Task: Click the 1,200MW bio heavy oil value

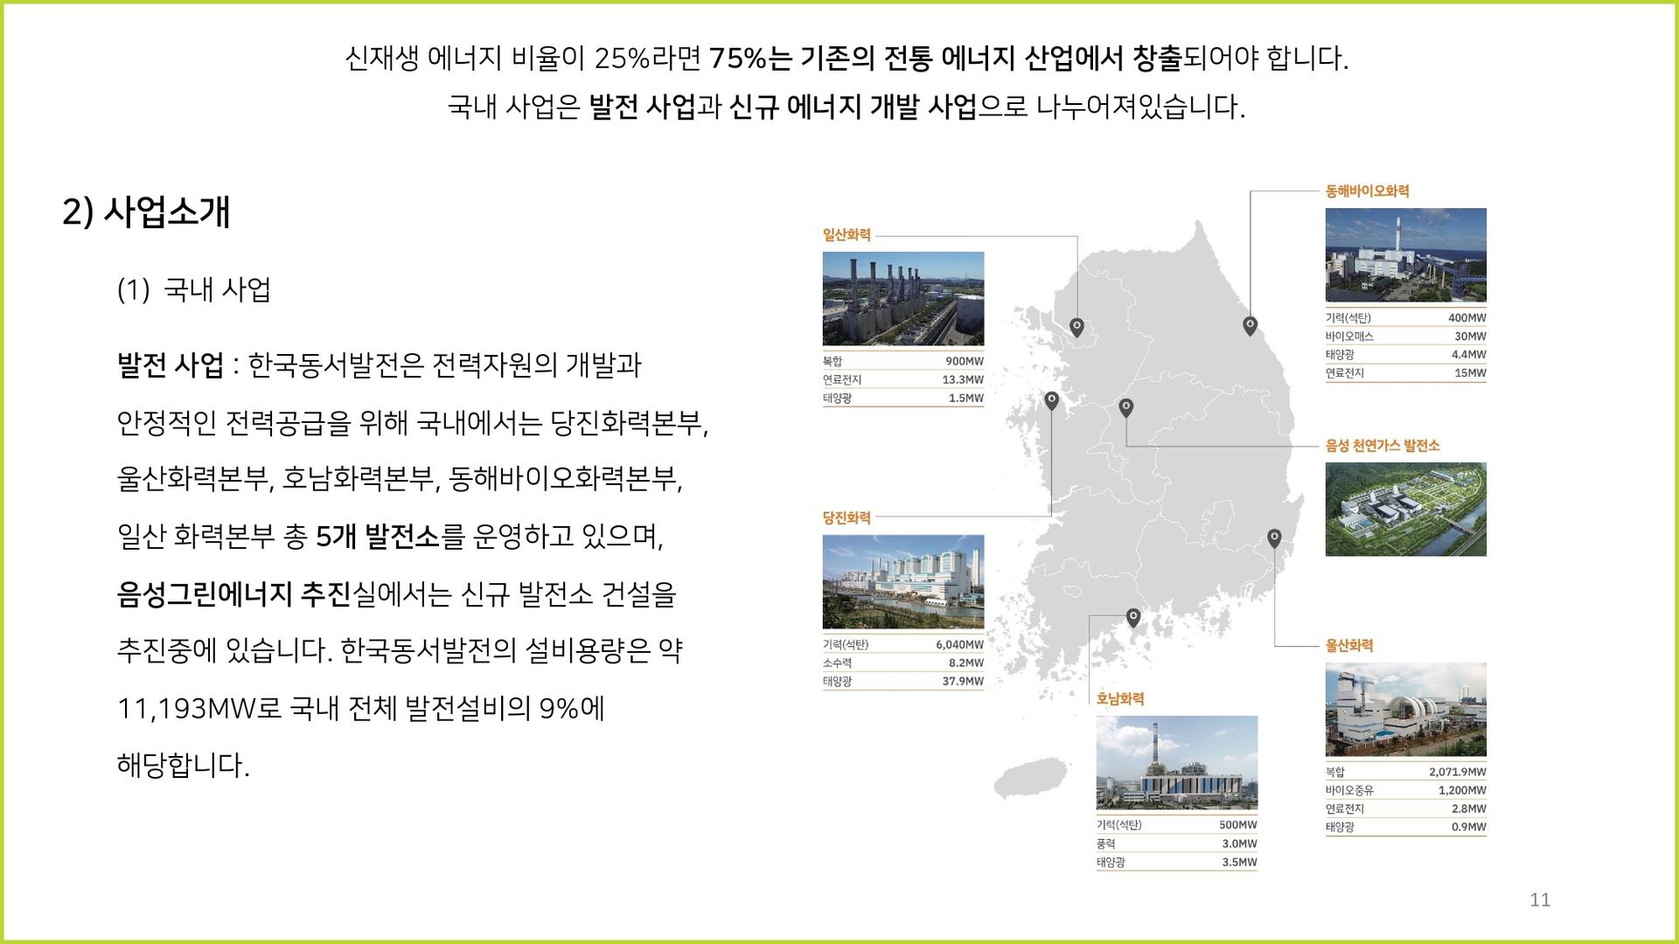Action: 1462,790
